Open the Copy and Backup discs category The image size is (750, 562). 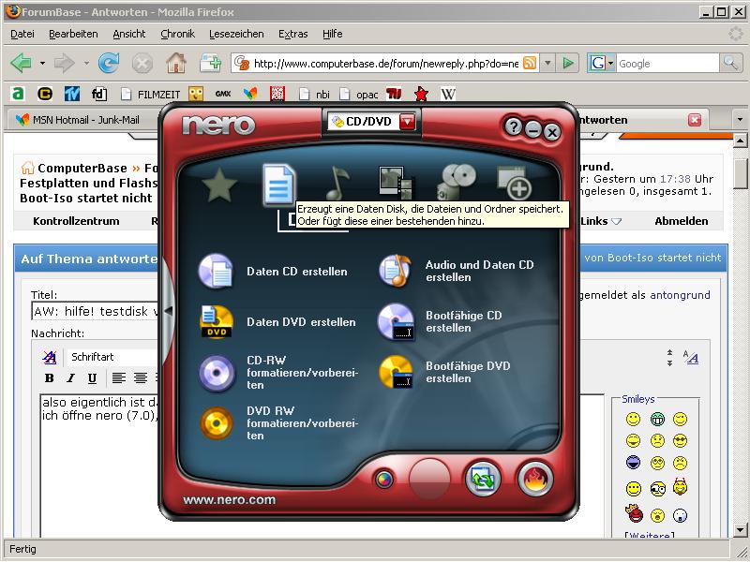pos(457,182)
